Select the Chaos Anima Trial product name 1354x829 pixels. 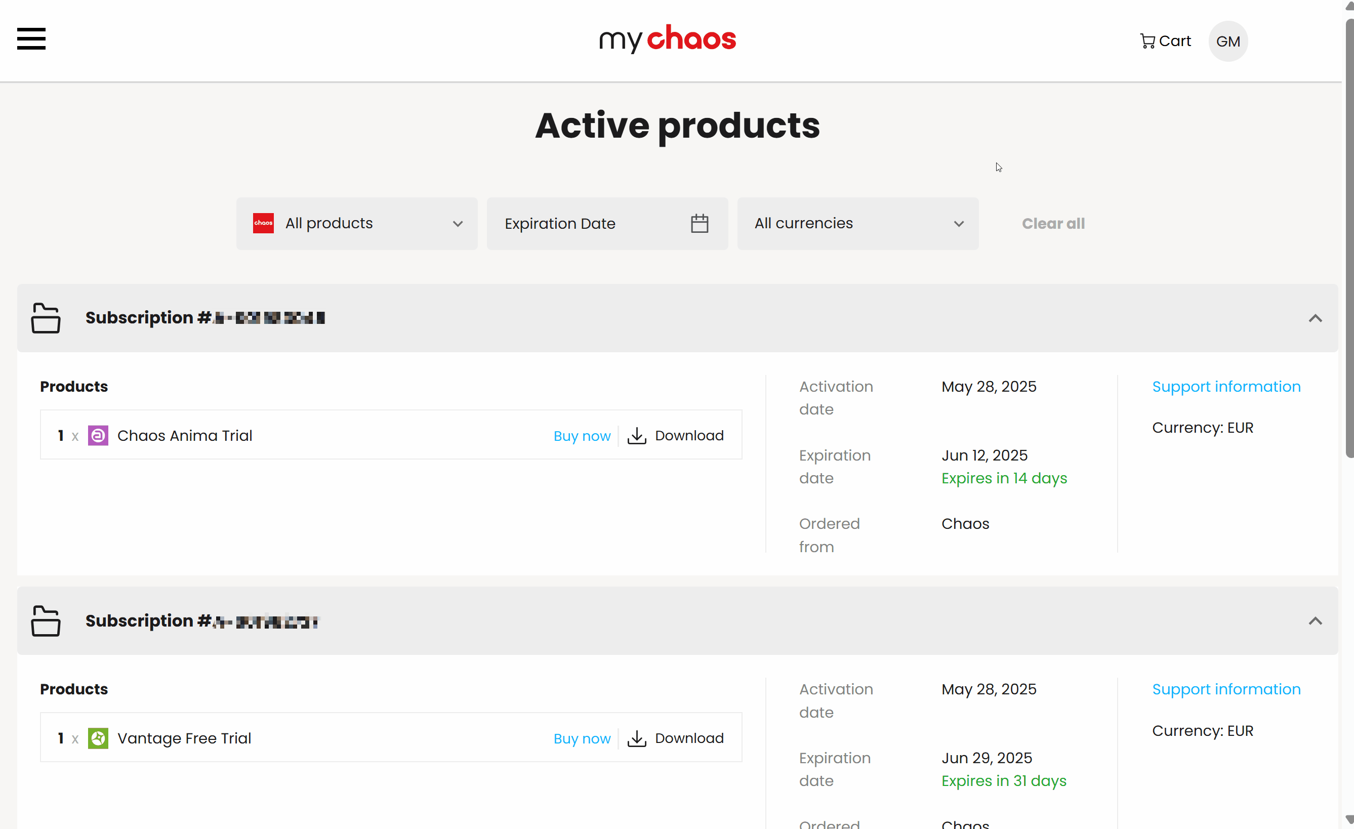(x=185, y=436)
